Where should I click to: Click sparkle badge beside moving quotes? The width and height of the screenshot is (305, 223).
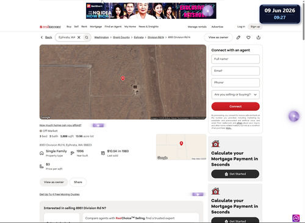tap(198, 194)
